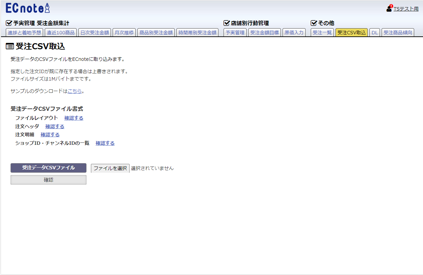The width and height of the screenshot is (423, 275).
Task: Click the list icon beside 受注CSV取込 heading
Action: tap(10, 47)
